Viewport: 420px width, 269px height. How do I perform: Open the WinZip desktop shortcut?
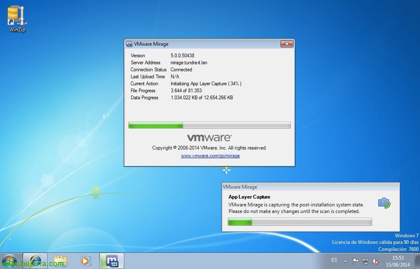click(17, 19)
